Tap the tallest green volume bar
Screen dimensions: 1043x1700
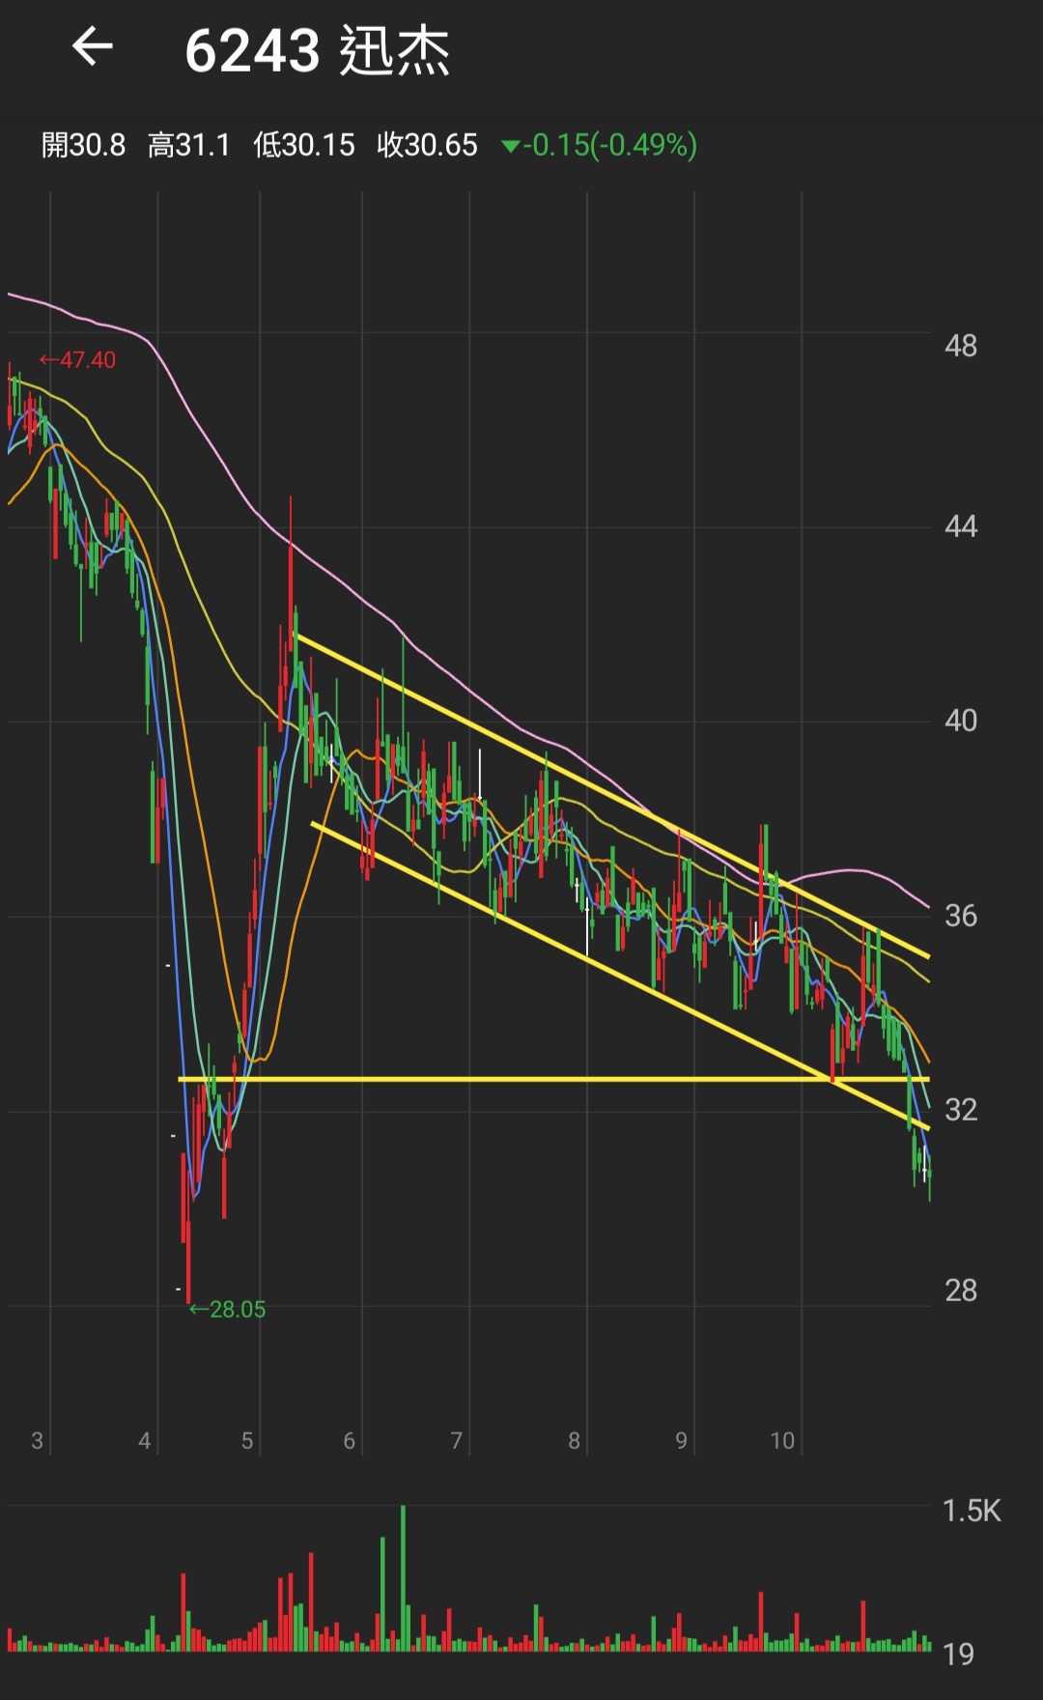tap(403, 1577)
